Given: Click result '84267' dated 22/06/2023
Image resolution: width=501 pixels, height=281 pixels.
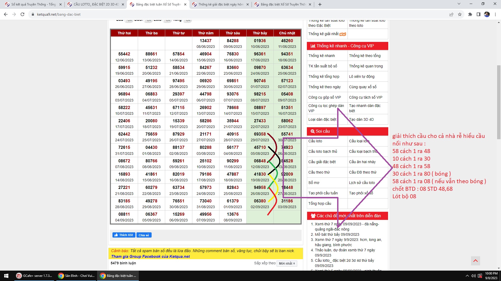Looking at the screenshot, I should 206,67.
